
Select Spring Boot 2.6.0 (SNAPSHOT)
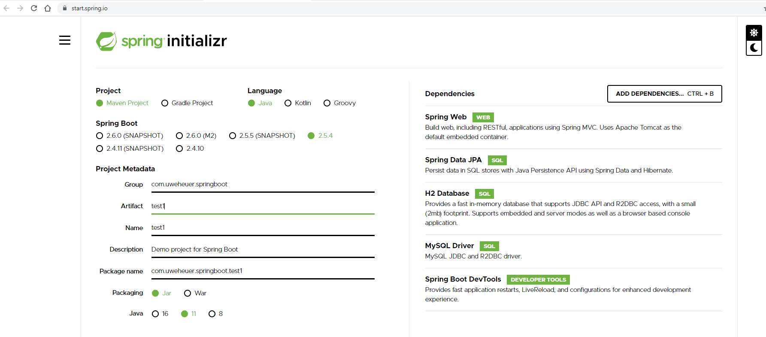[100, 136]
